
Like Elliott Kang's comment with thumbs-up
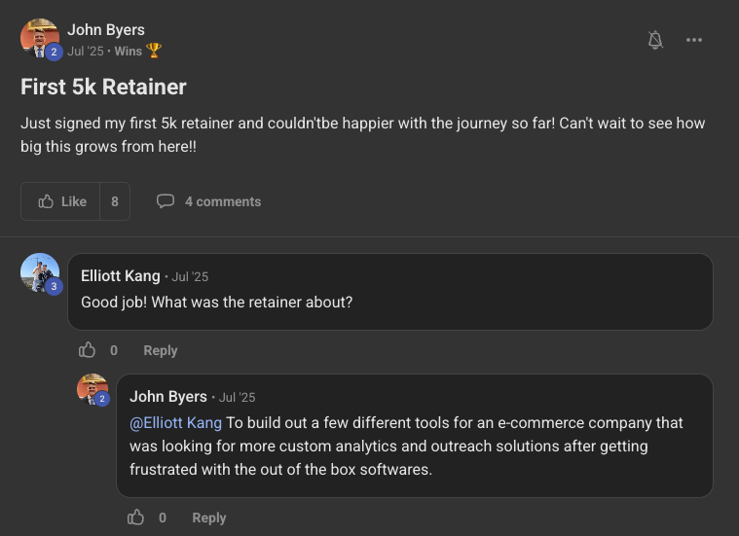point(88,350)
